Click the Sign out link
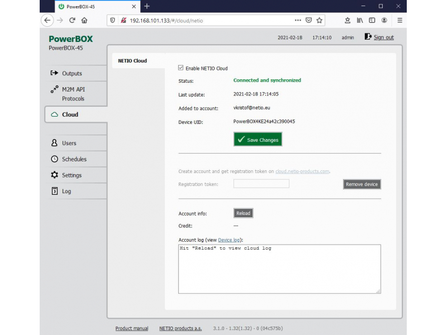This screenshot has height=335, width=447. pyautogui.click(x=383, y=37)
